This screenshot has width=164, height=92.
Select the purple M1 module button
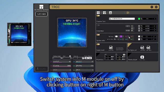[x=121, y=37]
